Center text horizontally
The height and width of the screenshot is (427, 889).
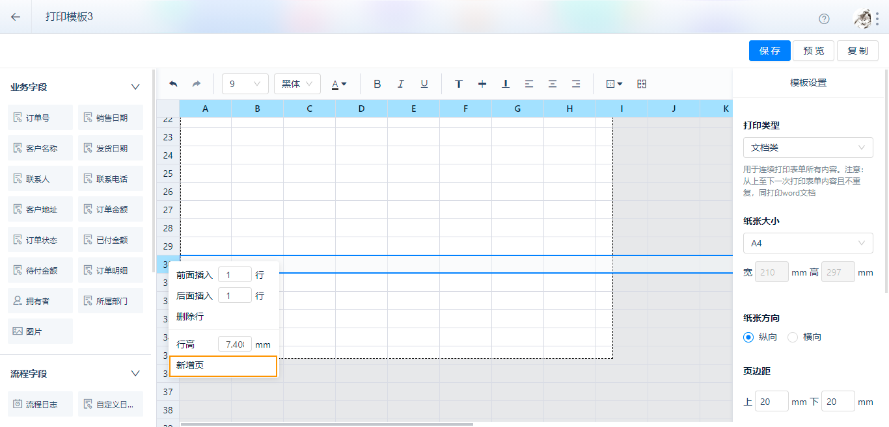(553, 84)
